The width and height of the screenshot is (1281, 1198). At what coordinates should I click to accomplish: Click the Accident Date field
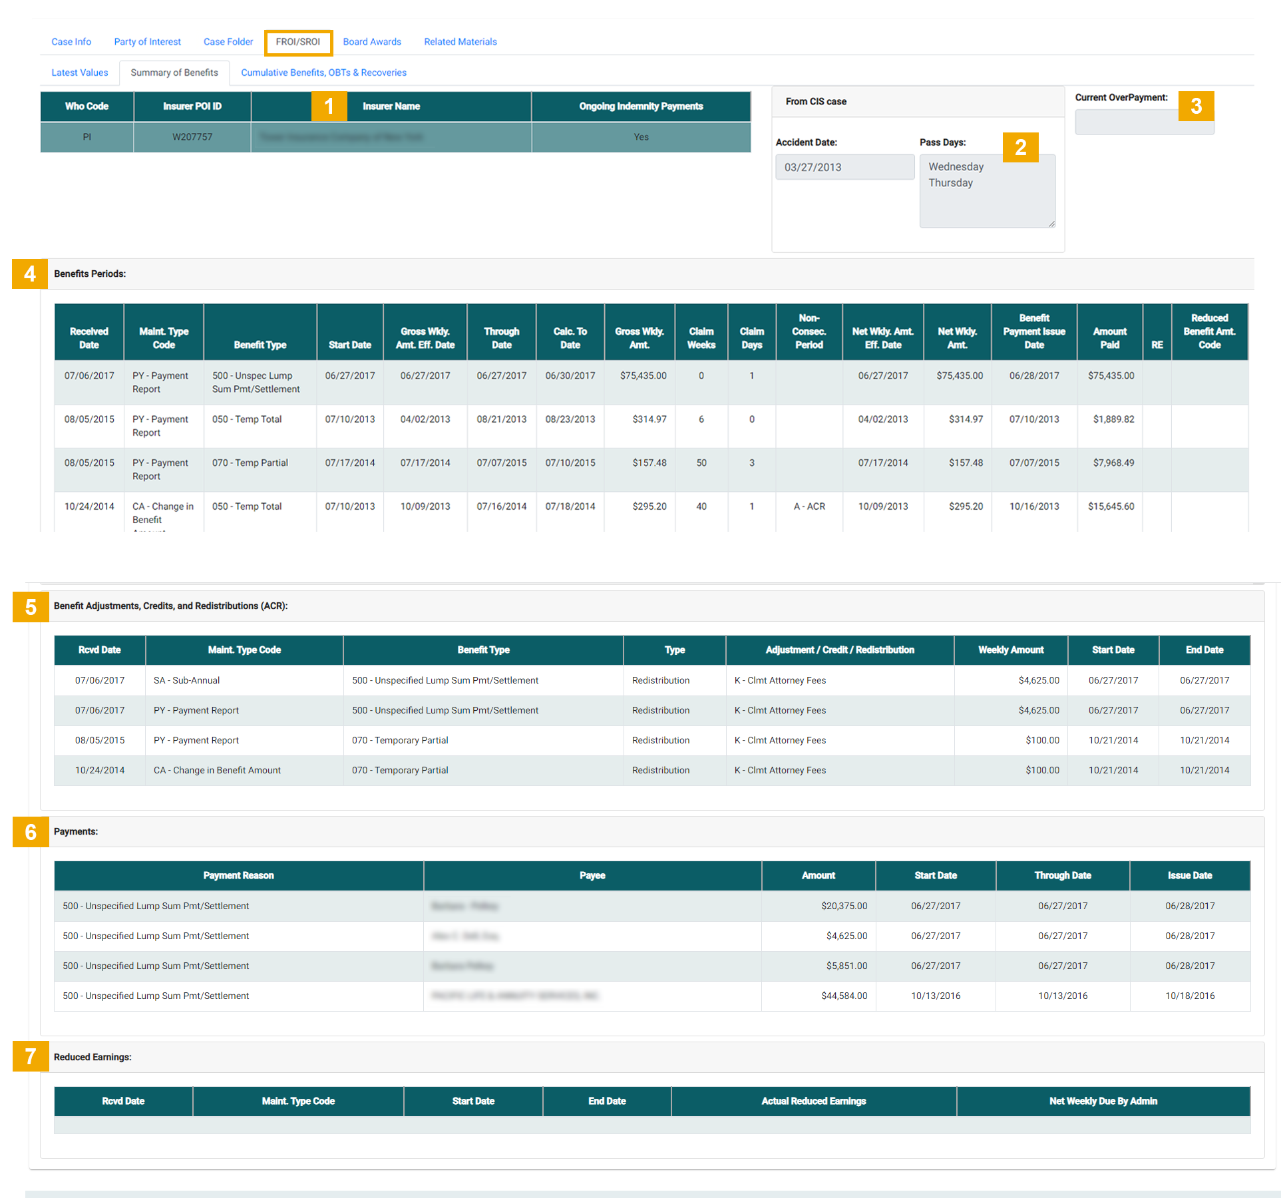[844, 167]
